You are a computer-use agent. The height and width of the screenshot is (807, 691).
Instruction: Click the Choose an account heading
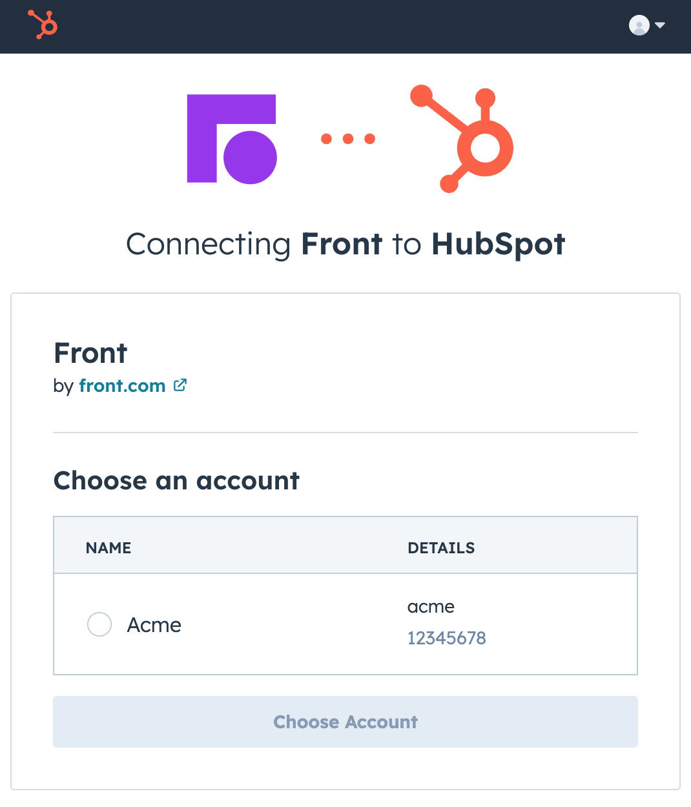point(176,481)
